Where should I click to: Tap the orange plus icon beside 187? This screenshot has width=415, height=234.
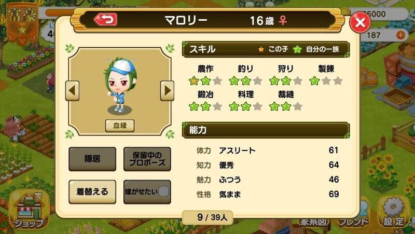point(400,35)
